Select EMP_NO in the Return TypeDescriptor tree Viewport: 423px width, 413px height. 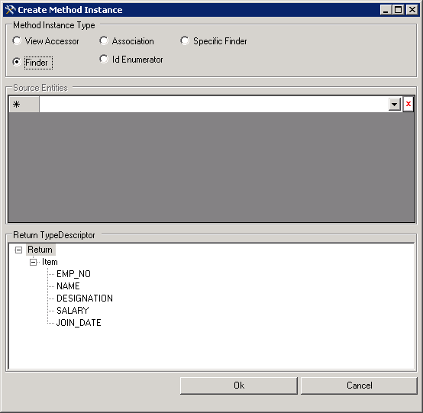click(73, 274)
